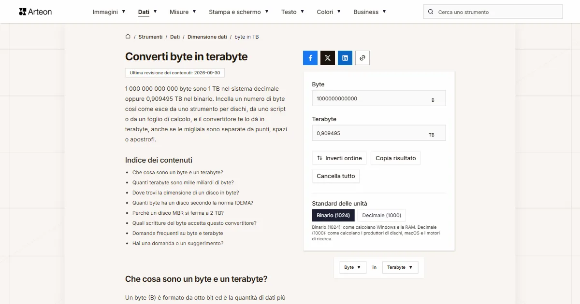Expand the Stampa e schermo menu
The width and height of the screenshot is (580, 304).
pyautogui.click(x=239, y=12)
